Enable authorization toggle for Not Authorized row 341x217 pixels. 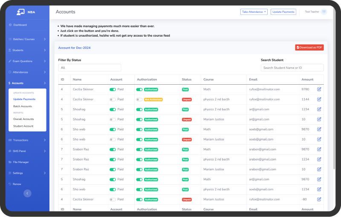(139, 99)
